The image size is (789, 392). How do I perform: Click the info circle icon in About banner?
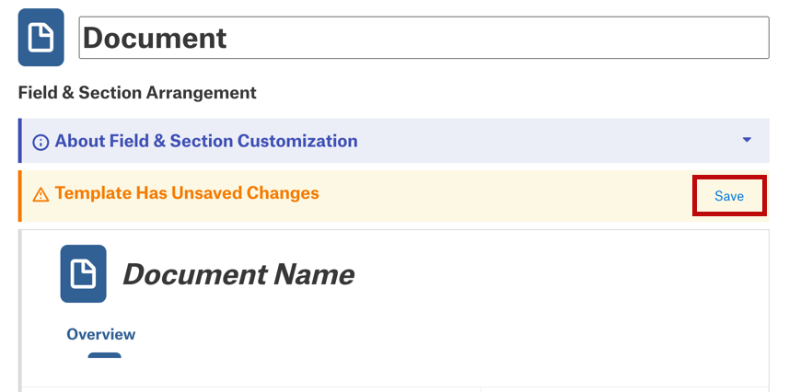[x=41, y=143]
